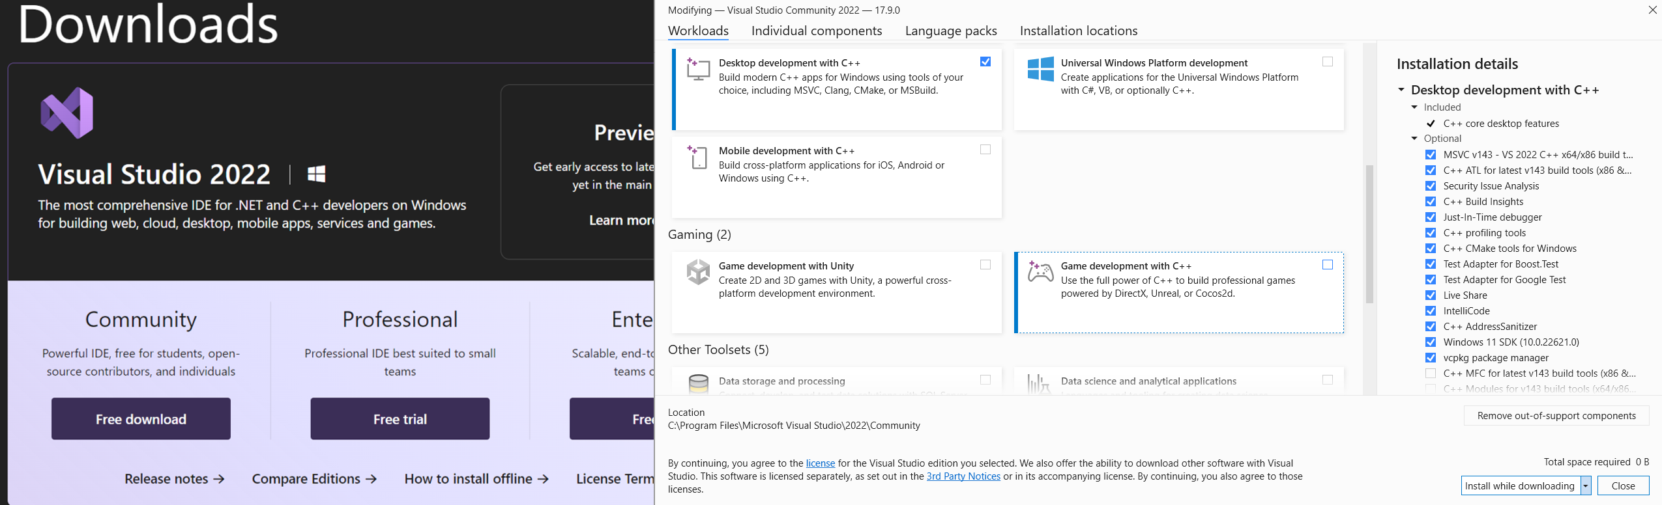Image resolution: width=1662 pixels, height=505 pixels.
Task: Open Installation locations tab
Action: (x=1079, y=31)
